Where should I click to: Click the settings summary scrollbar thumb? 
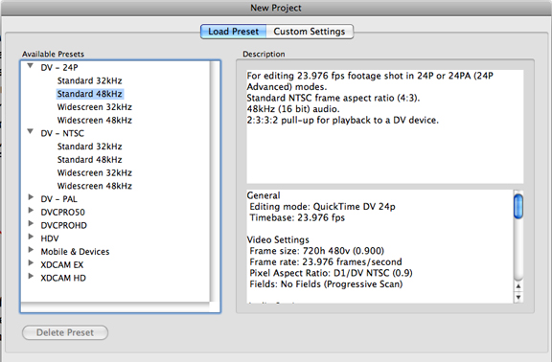(518, 207)
